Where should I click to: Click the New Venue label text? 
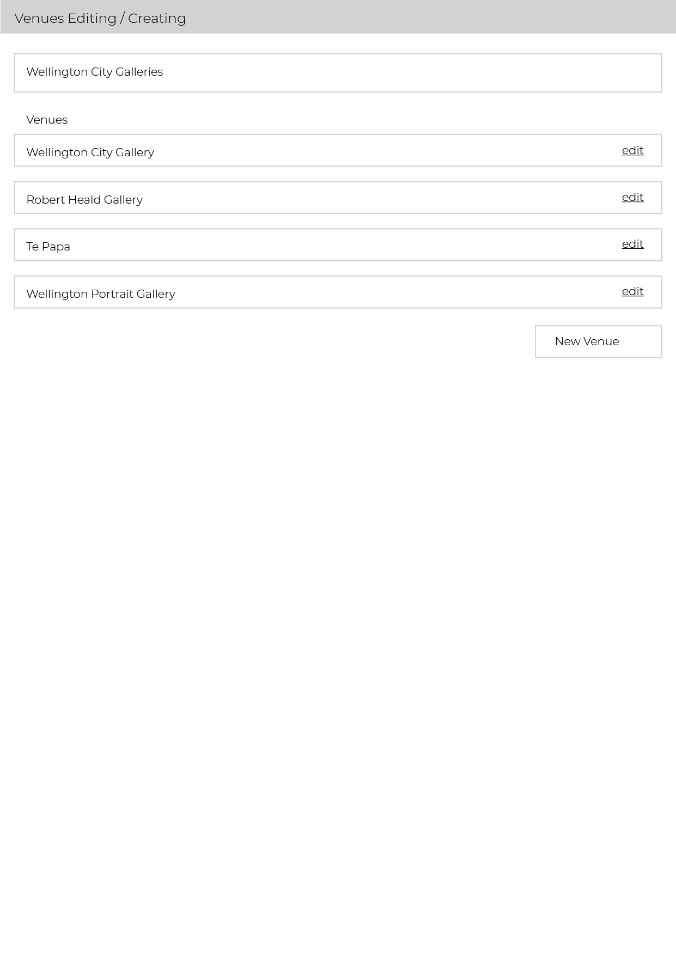[587, 341]
